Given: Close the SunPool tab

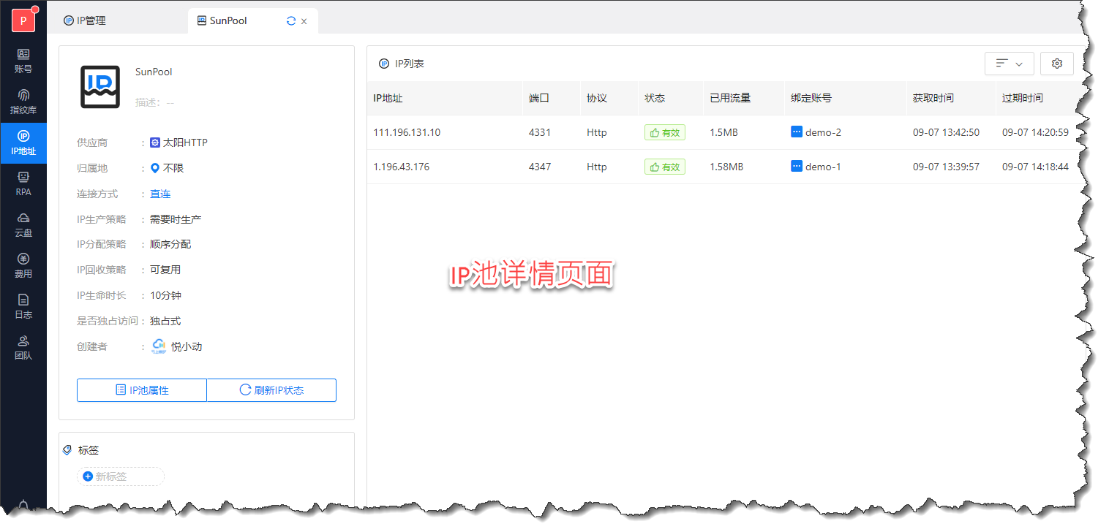Looking at the screenshot, I should (x=304, y=21).
